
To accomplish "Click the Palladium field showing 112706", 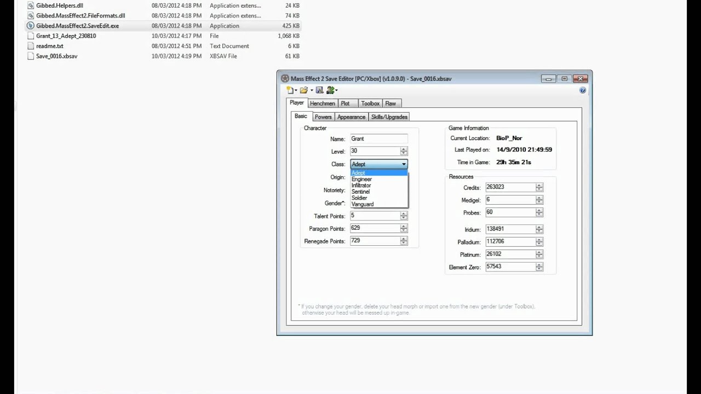I will coord(510,242).
